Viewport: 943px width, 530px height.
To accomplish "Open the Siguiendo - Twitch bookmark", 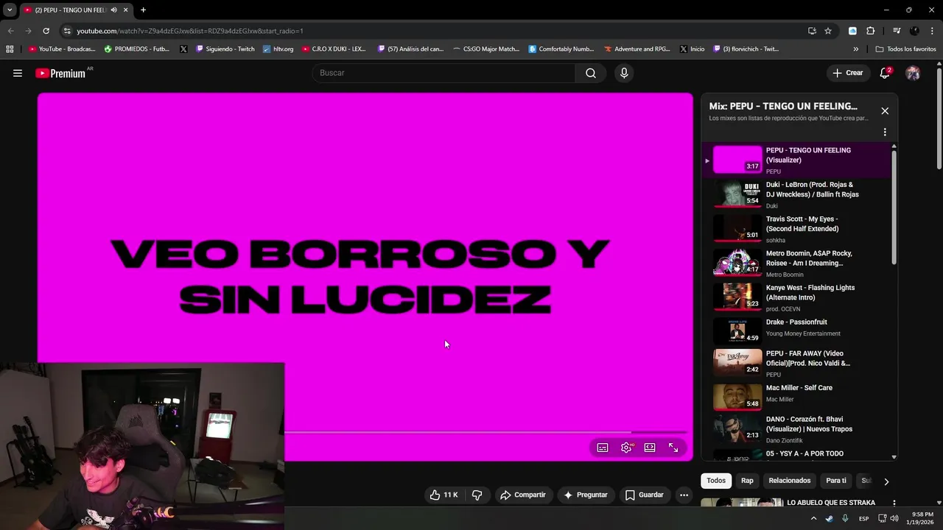I will pos(225,49).
